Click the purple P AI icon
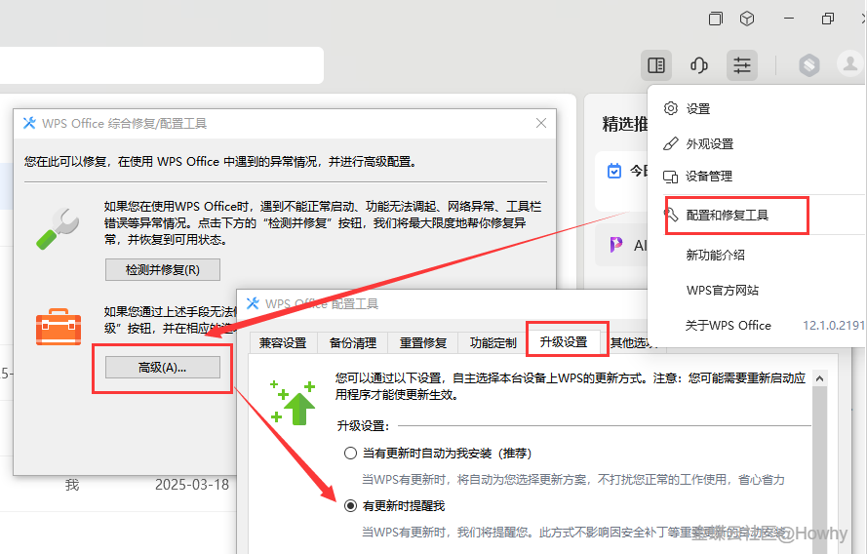 click(x=615, y=245)
